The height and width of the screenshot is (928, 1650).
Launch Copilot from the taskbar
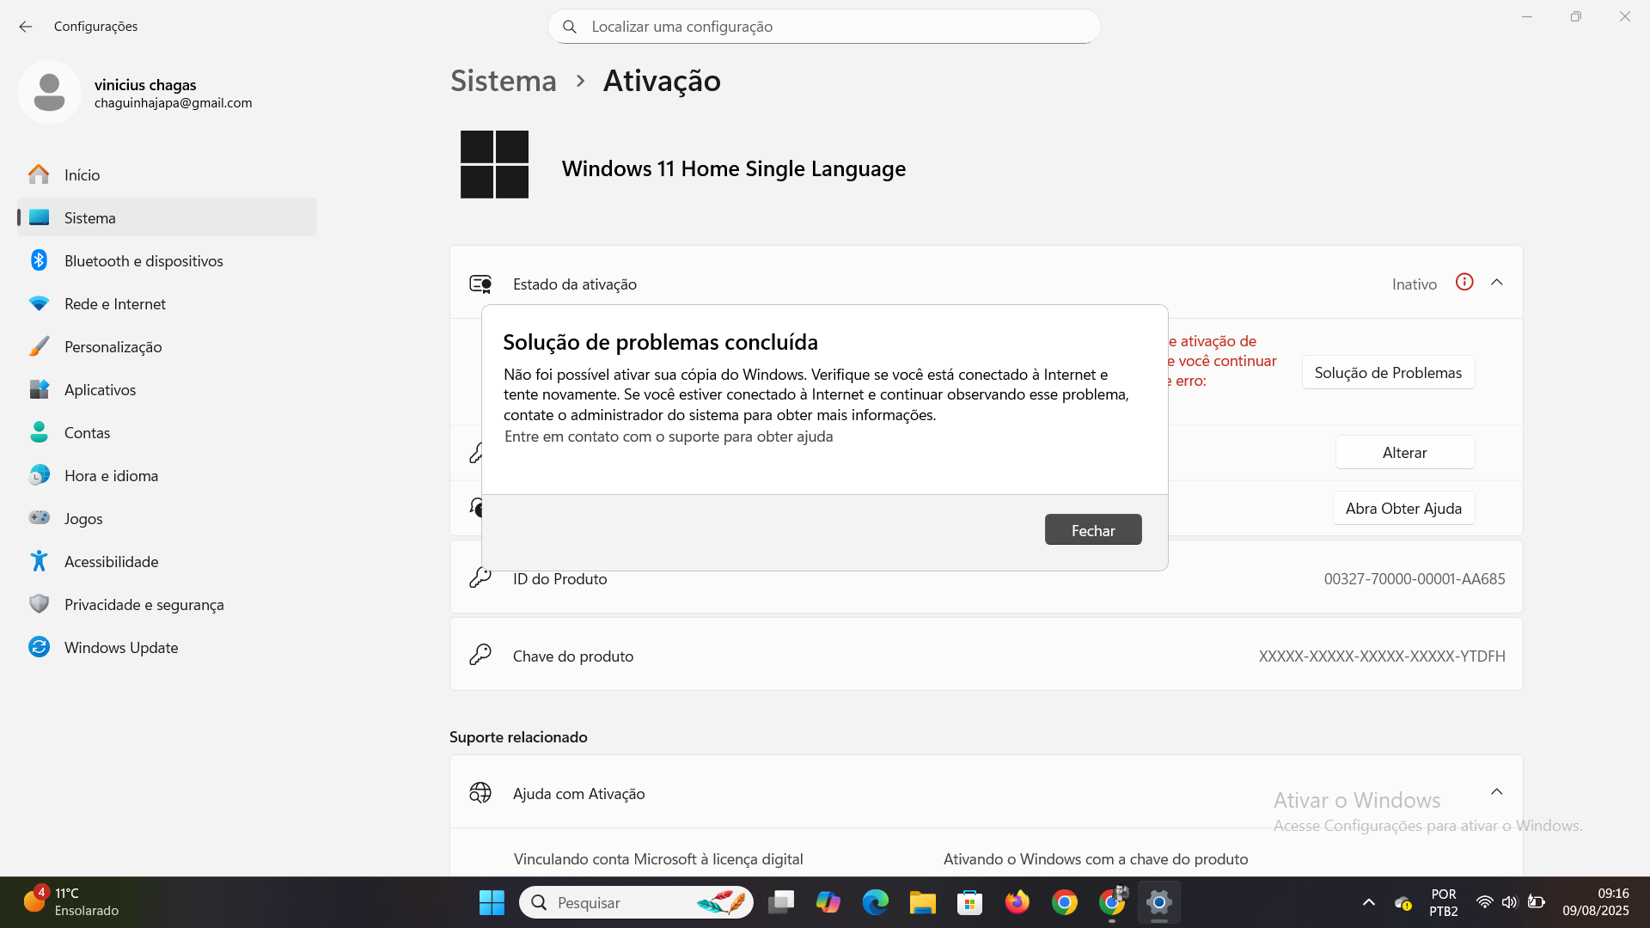pos(828,902)
